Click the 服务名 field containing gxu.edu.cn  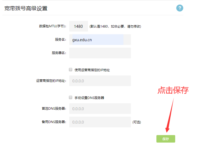click(x=100, y=40)
